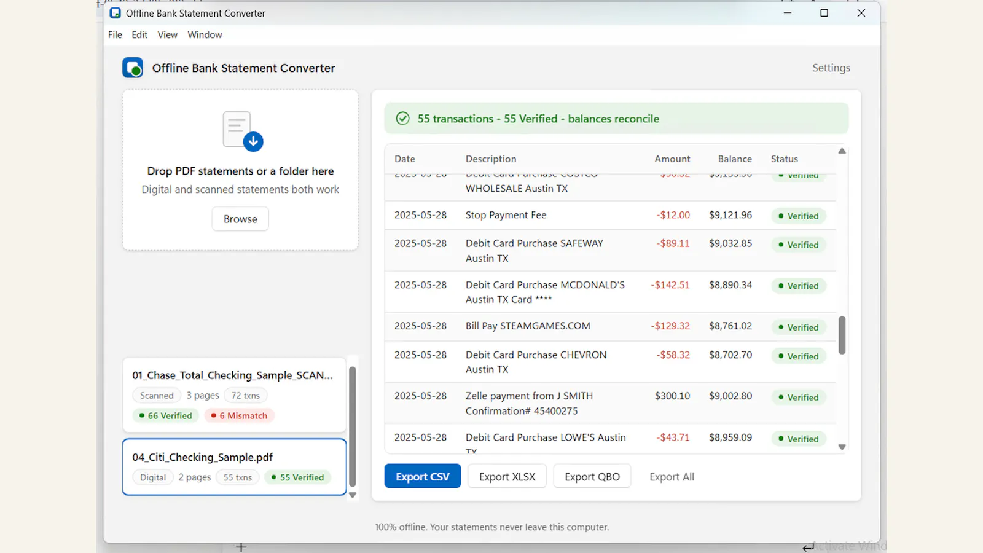Click the 6 Mismatch badge
The width and height of the screenshot is (983, 553).
(x=239, y=415)
